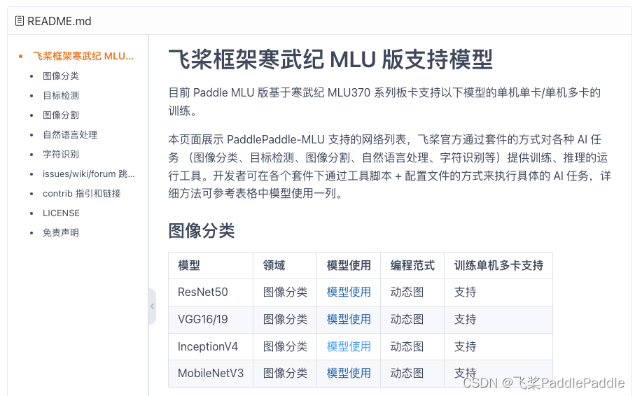Click the 训练单机多卡支持 column header

tap(498, 266)
